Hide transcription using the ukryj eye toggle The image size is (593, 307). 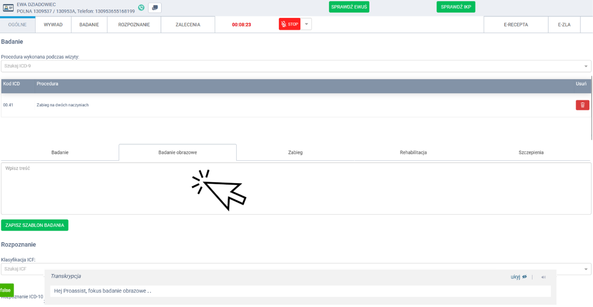coord(518,277)
